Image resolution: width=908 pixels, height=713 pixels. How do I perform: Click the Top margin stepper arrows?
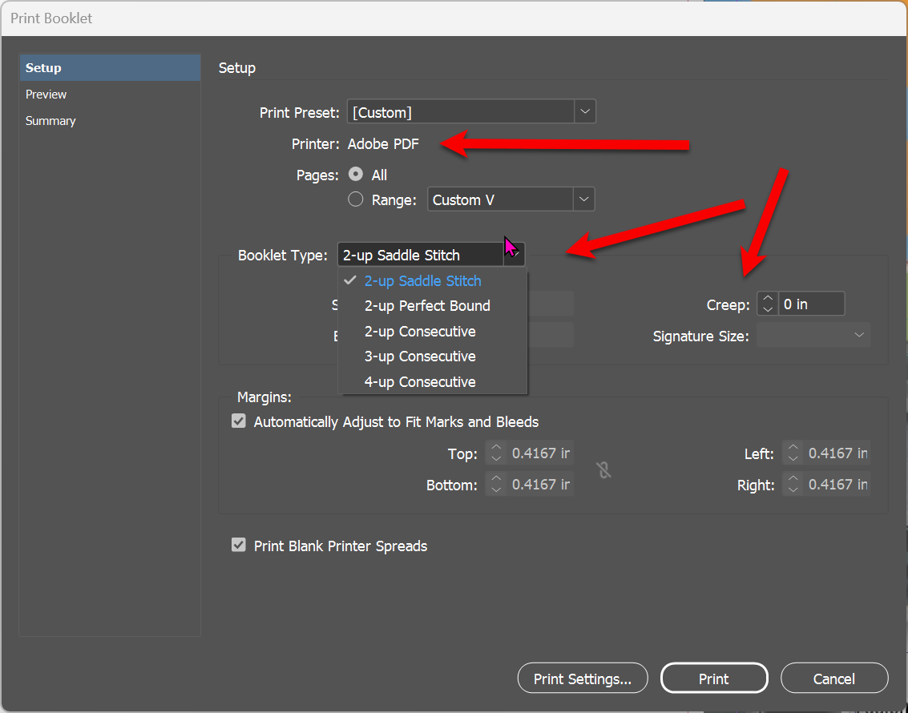click(496, 453)
